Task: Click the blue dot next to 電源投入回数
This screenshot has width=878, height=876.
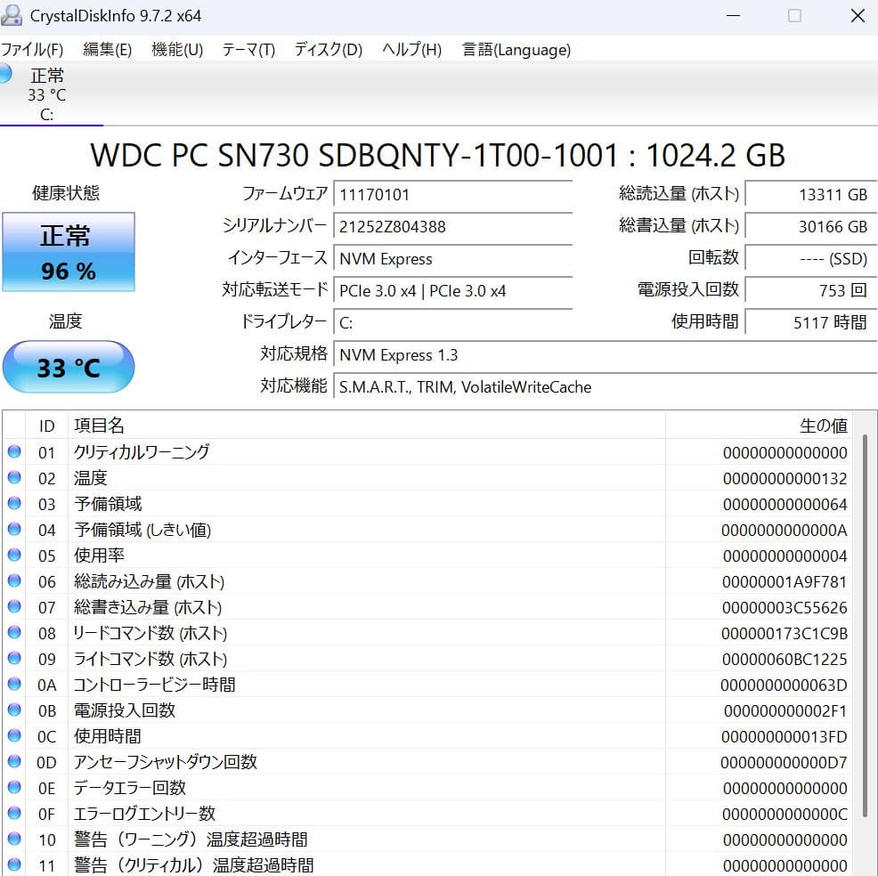Action: click(13, 710)
